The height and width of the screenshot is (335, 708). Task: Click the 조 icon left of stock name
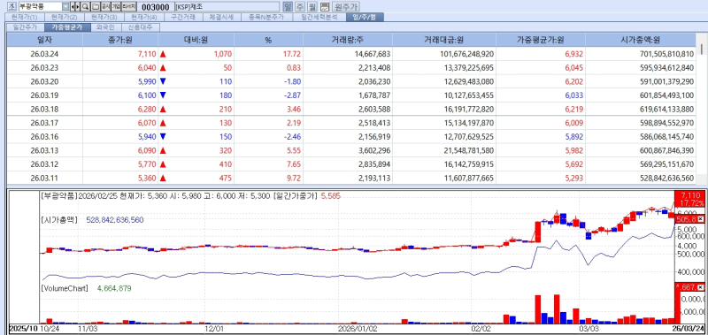click(12, 7)
